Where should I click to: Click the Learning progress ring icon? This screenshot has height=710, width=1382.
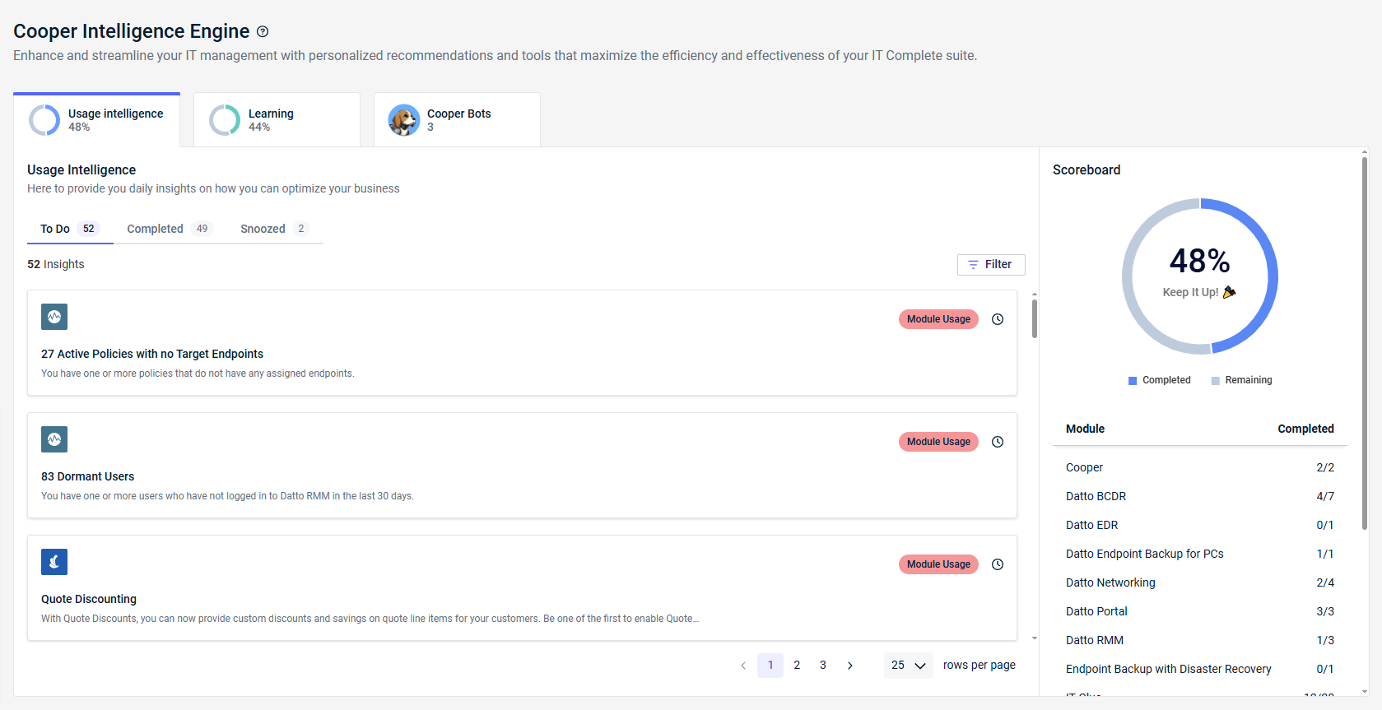225,120
